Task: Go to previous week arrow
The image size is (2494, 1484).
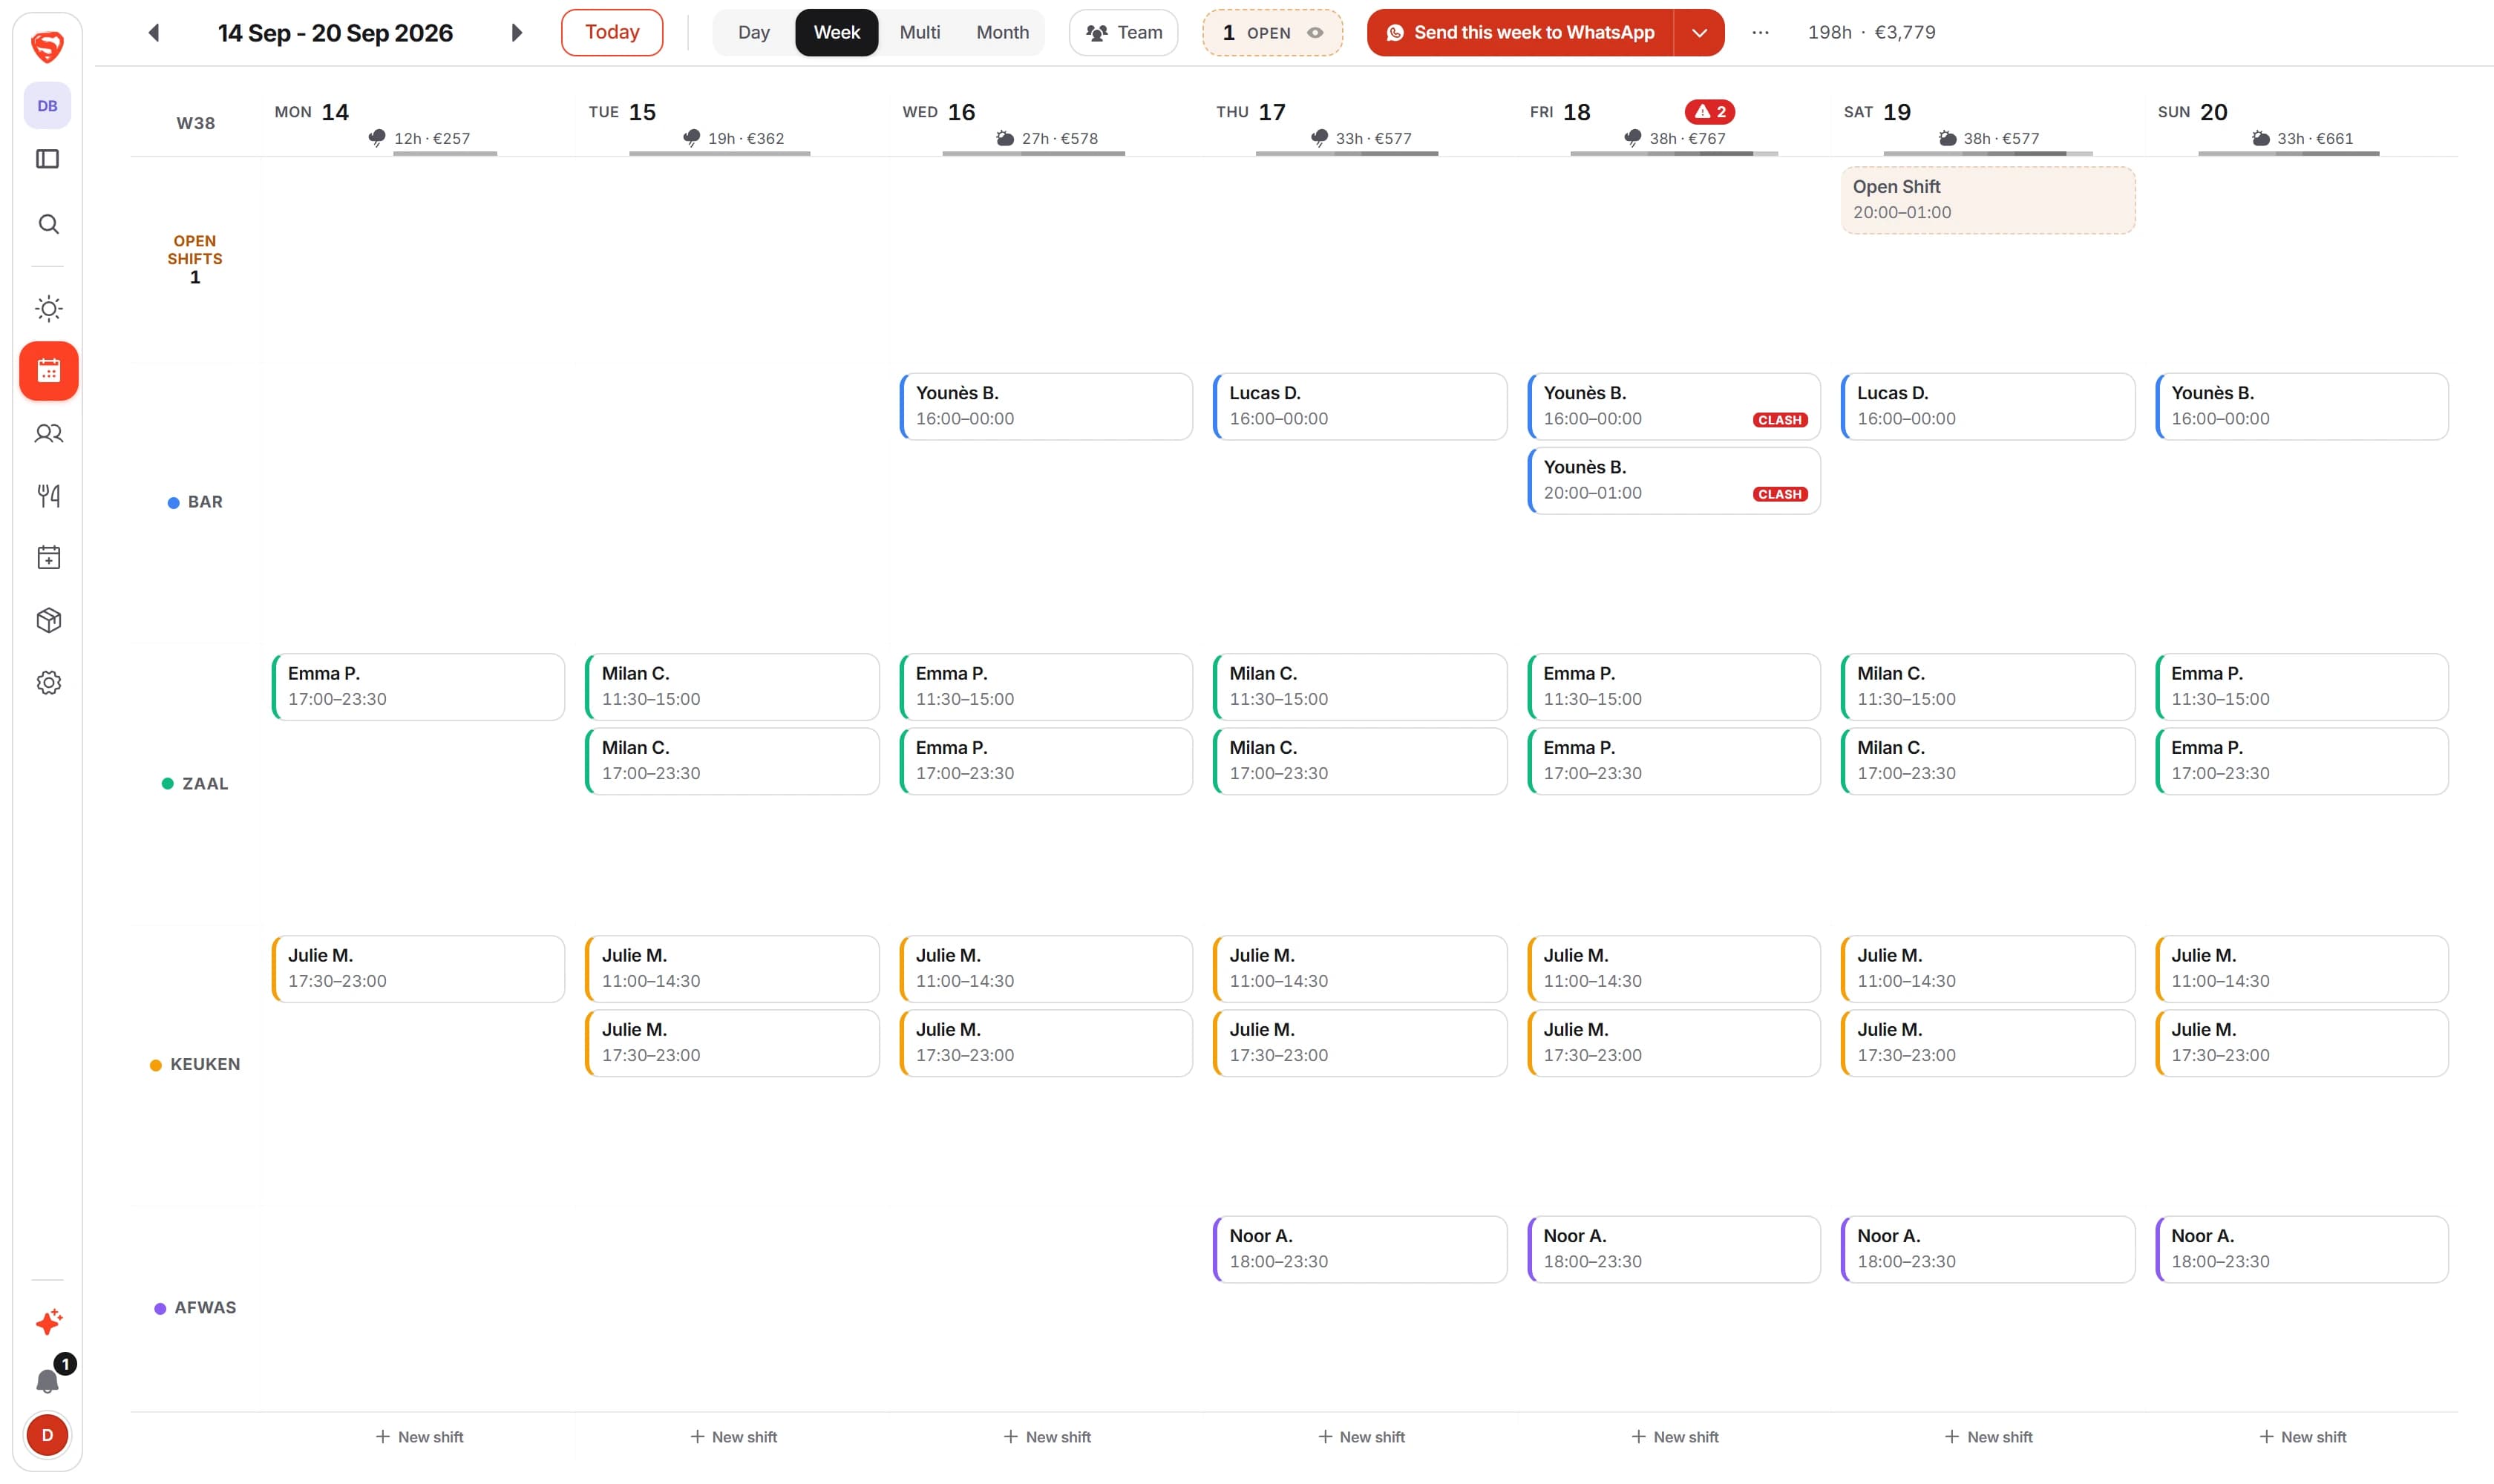Action: tap(154, 33)
